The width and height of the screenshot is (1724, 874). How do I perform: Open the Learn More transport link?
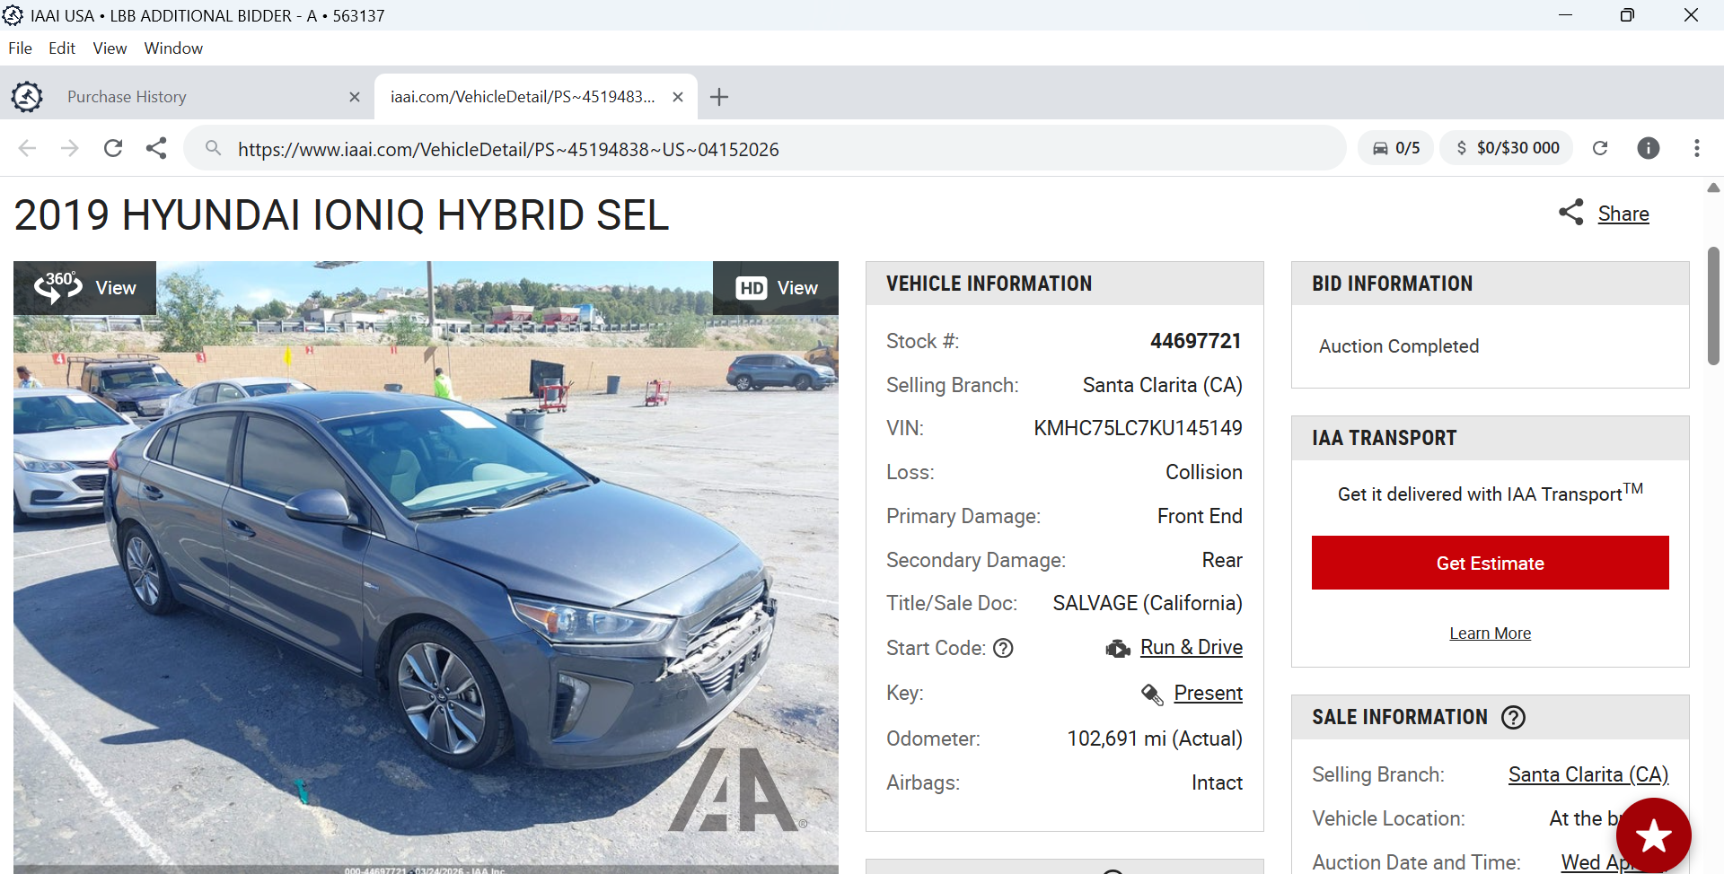(x=1491, y=634)
